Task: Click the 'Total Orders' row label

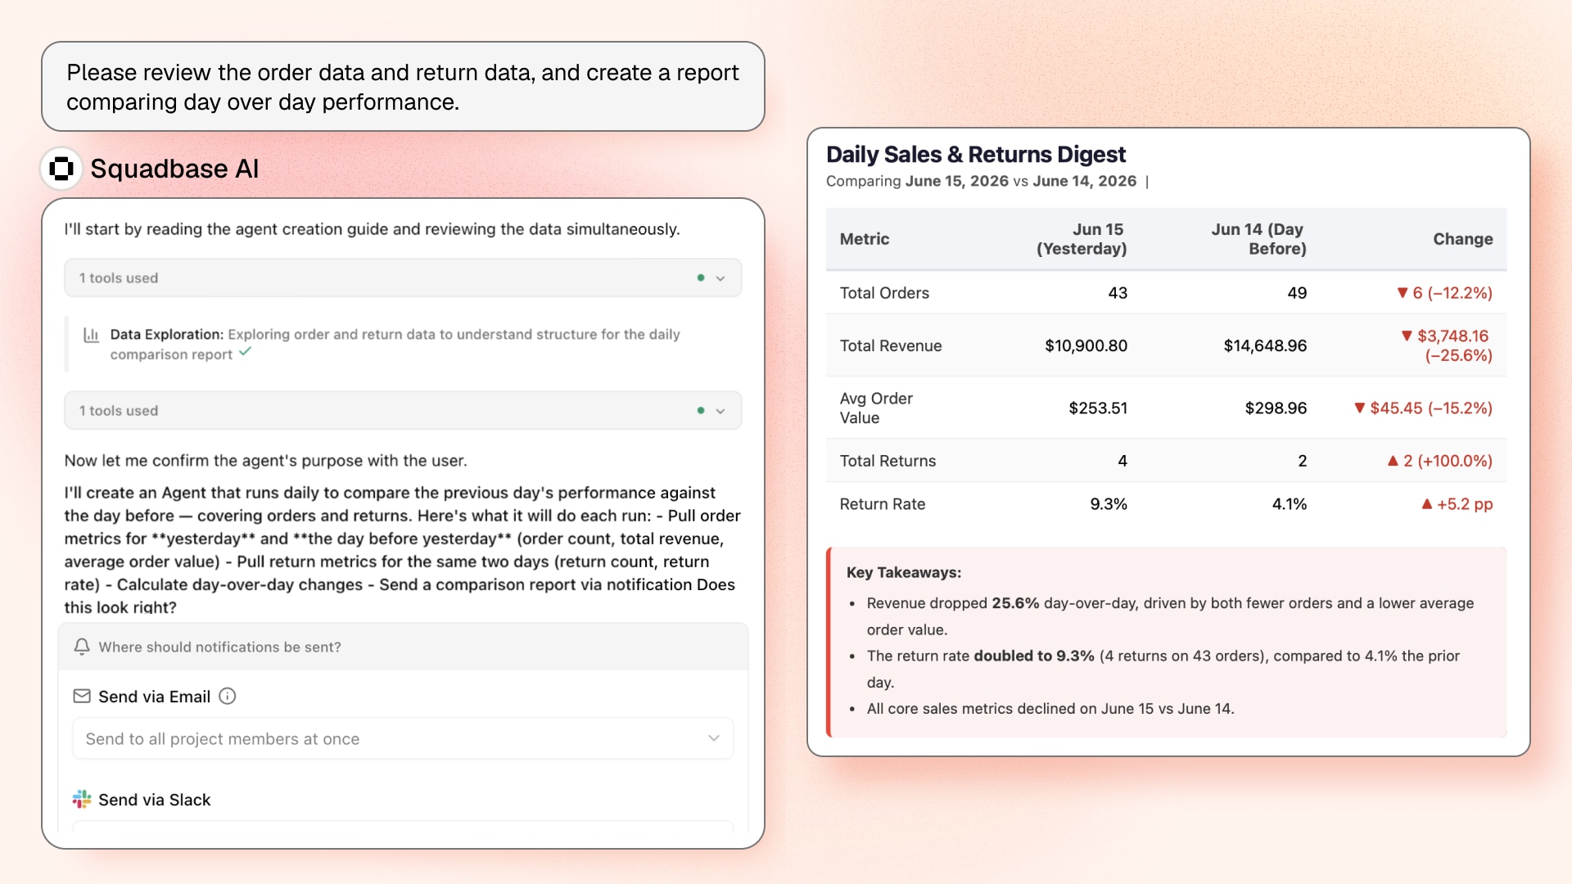Action: [884, 293]
